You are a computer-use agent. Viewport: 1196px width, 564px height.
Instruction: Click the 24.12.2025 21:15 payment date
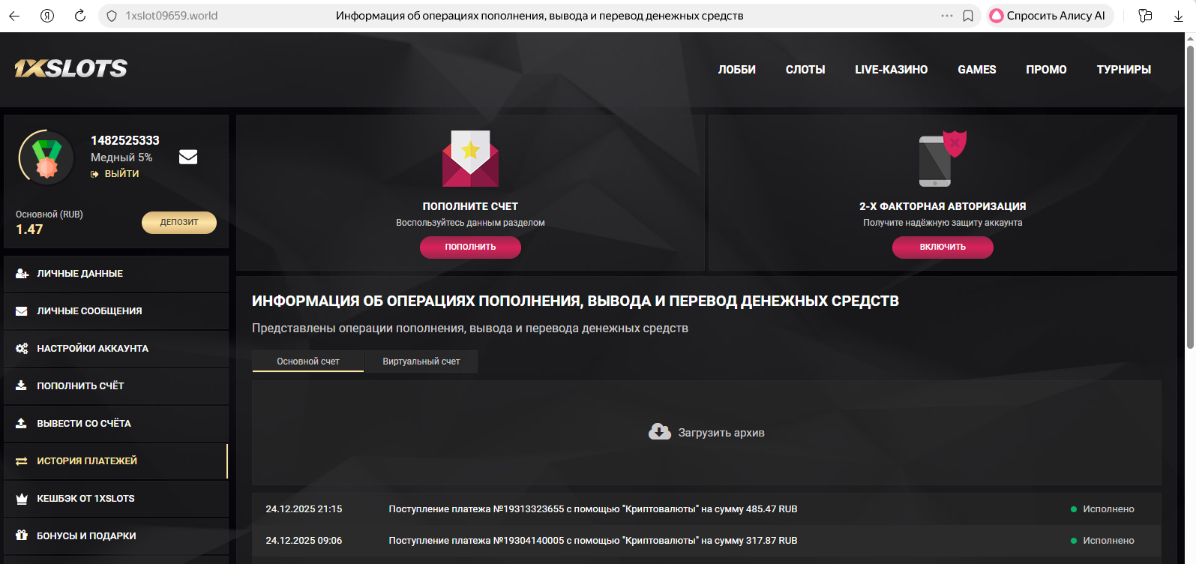point(304,509)
